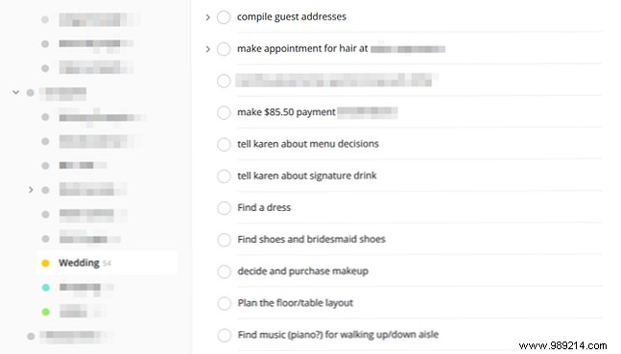
Task: Tick the Find a dress checkbox
Action: (x=224, y=208)
